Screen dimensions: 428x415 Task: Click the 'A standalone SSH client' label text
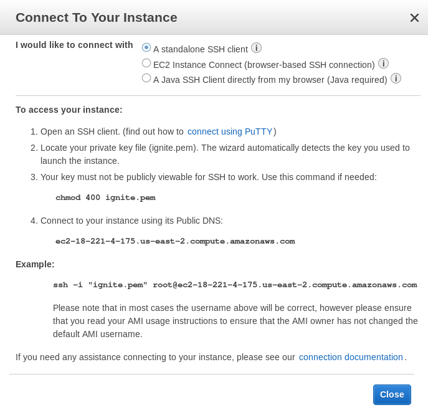pos(201,49)
